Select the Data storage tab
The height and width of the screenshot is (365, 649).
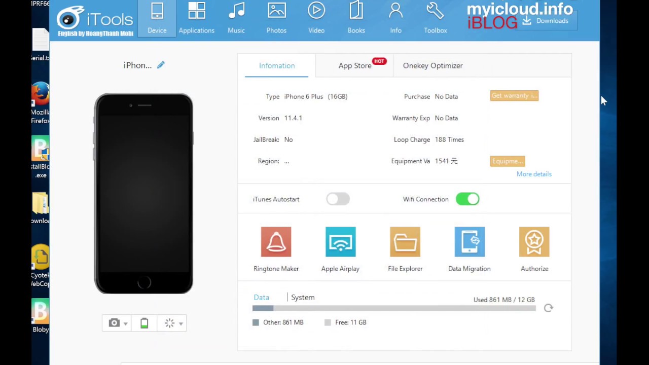tap(261, 298)
